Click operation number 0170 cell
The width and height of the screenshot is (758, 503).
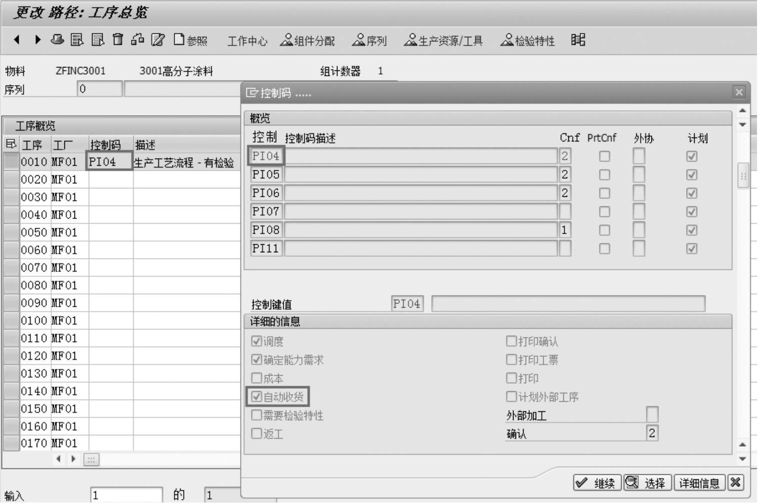pyautogui.click(x=34, y=443)
